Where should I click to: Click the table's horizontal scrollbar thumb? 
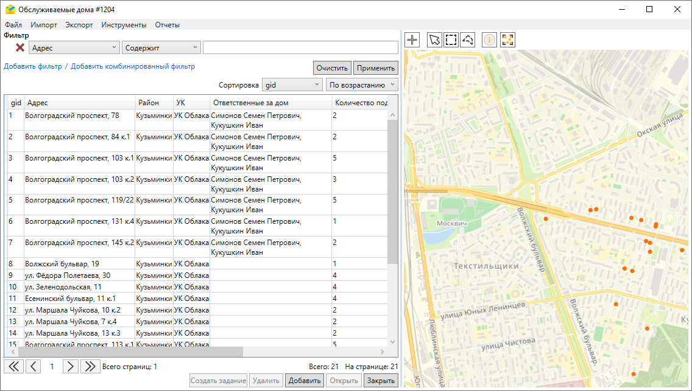131,351
